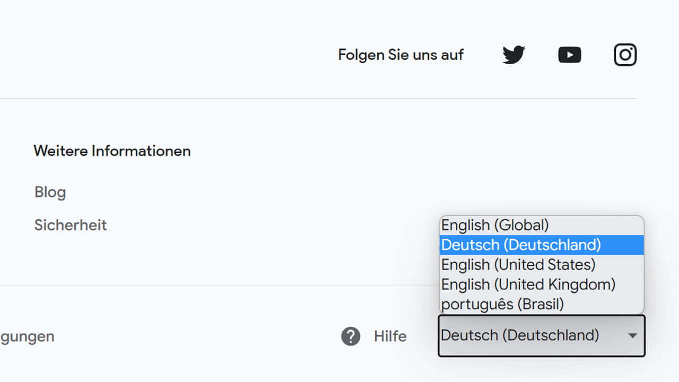Open the Sicherheit link
The width and height of the screenshot is (679, 382).
click(x=71, y=225)
